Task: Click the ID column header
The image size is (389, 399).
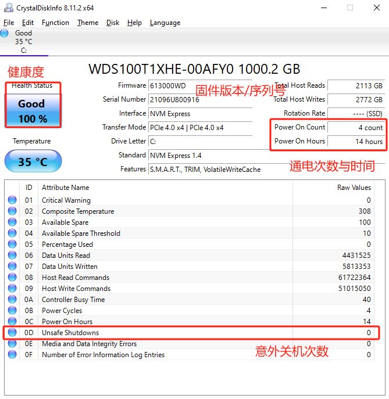Action: coord(29,188)
